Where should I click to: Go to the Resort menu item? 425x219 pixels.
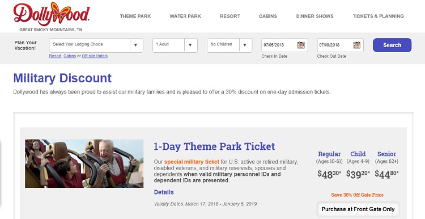230,16
